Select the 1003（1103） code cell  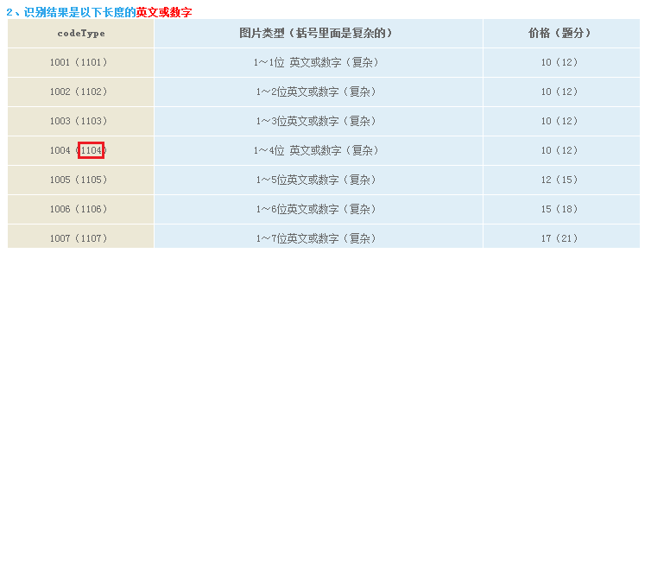[x=79, y=122]
